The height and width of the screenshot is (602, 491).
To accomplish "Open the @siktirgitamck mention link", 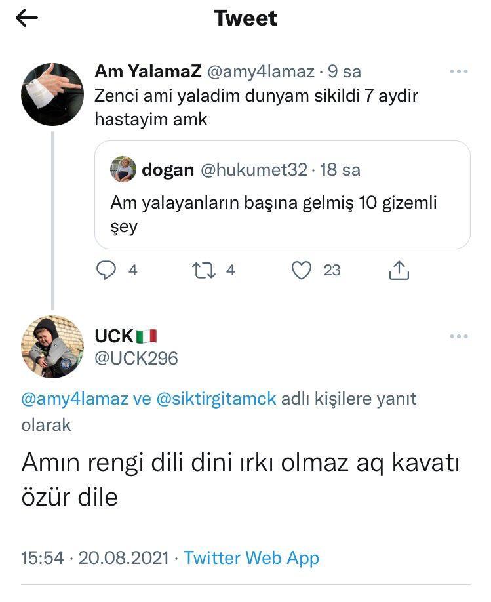I will pyautogui.click(x=217, y=399).
